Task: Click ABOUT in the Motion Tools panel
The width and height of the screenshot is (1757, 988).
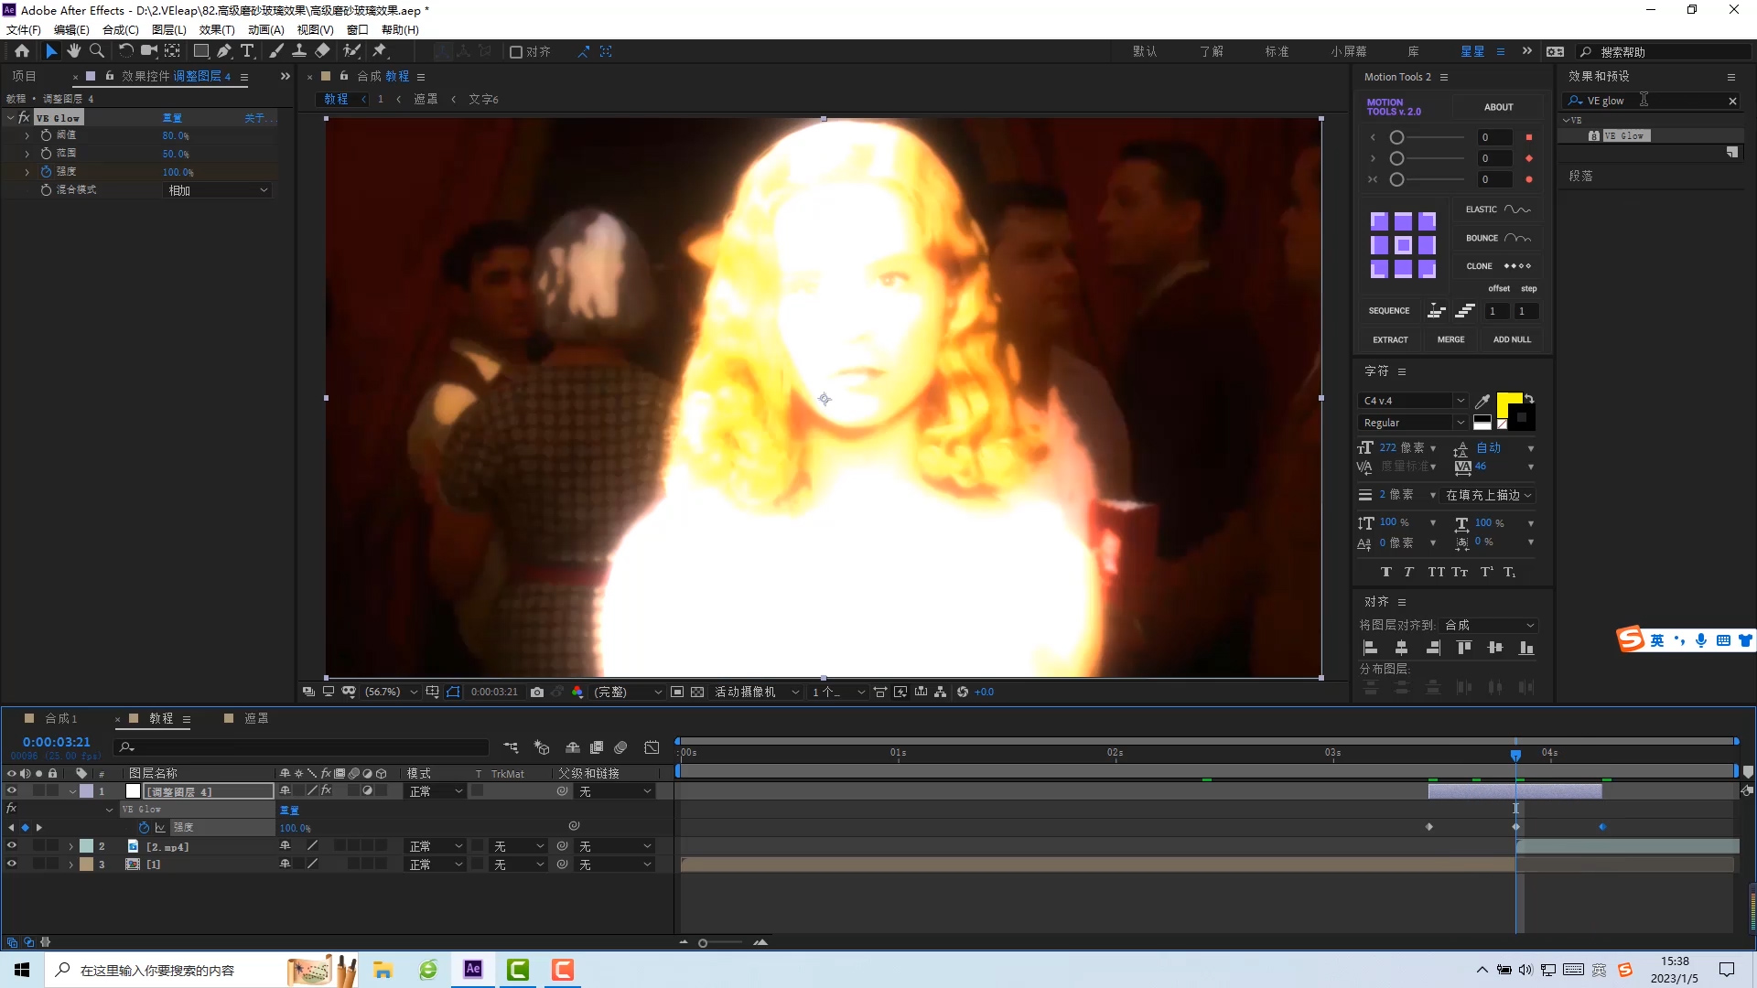Action: click(1498, 107)
